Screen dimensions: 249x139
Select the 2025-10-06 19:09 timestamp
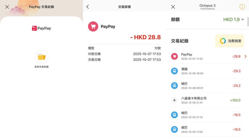click(192, 73)
